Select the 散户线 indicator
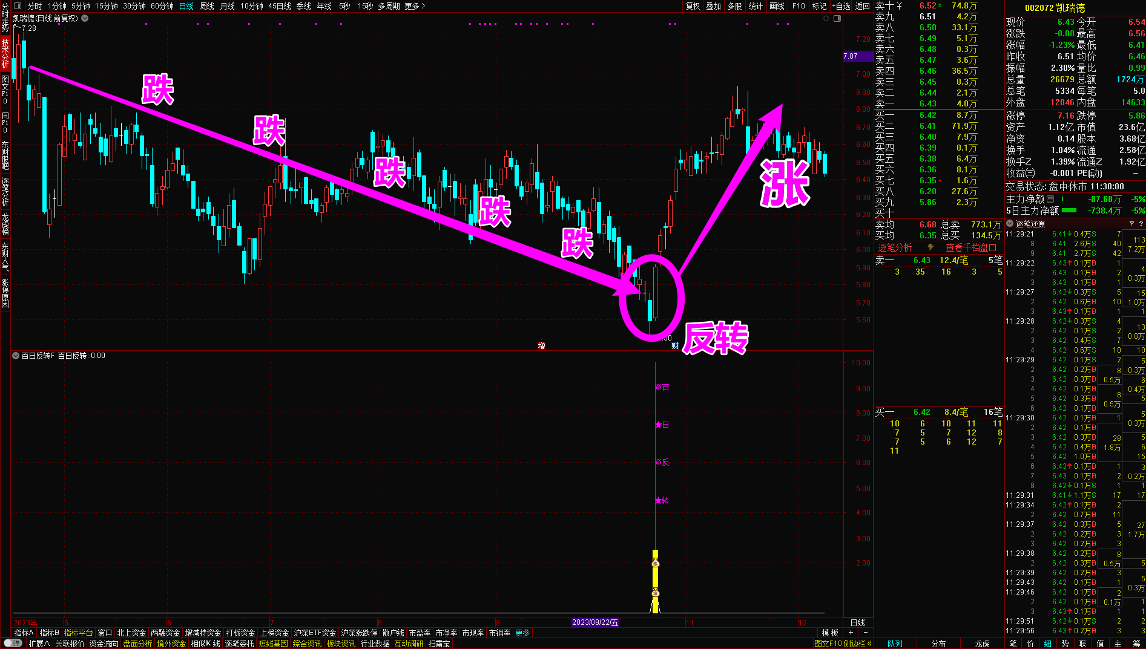 point(393,633)
